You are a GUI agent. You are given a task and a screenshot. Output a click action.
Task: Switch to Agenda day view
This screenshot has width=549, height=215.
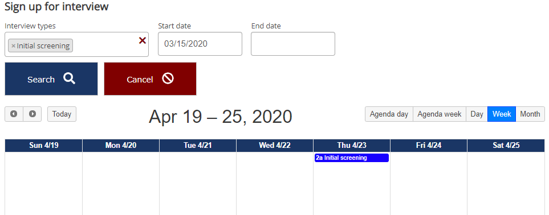coord(389,114)
